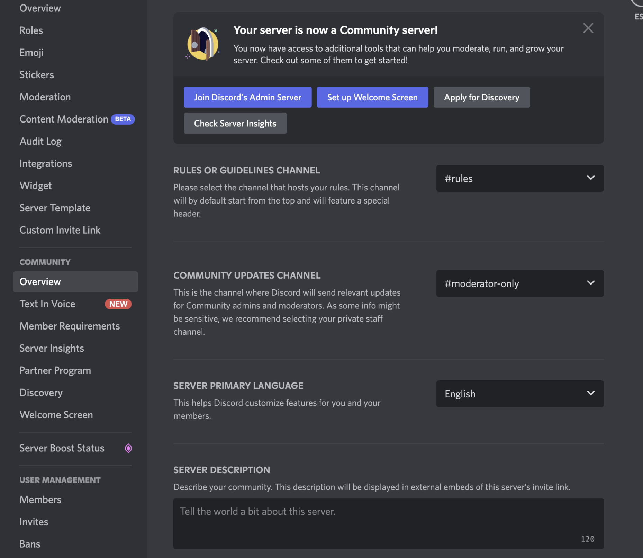Click the 'Your server is now a Community server!' title
The width and height of the screenshot is (643, 558).
coord(336,30)
